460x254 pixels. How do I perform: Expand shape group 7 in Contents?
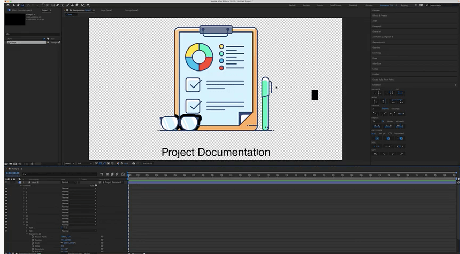pos(24,207)
